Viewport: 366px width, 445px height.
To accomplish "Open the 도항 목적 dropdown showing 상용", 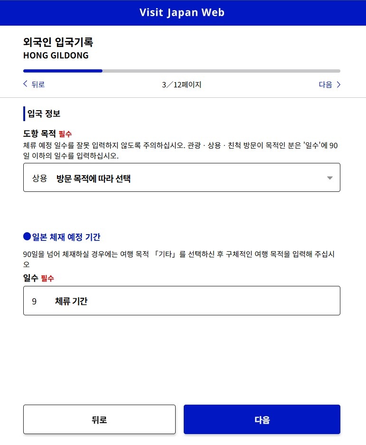I will coord(182,177).
